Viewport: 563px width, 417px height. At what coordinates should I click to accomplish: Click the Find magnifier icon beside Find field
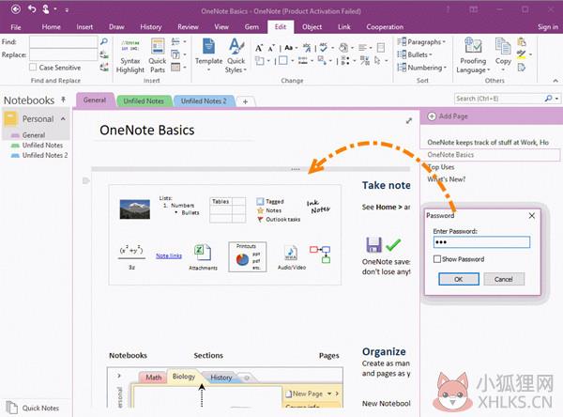pos(104,41)
